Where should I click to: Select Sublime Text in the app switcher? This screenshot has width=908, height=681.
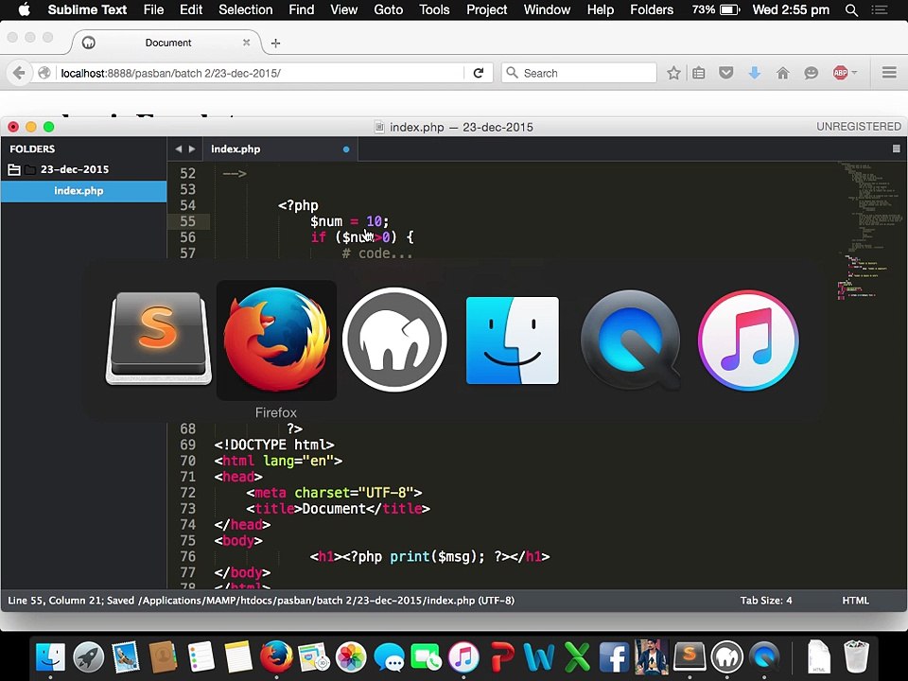click(x=158, y=339)
